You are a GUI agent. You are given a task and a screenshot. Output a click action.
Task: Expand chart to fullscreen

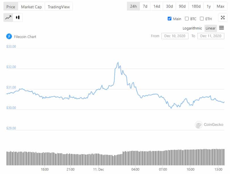point(223,18)
